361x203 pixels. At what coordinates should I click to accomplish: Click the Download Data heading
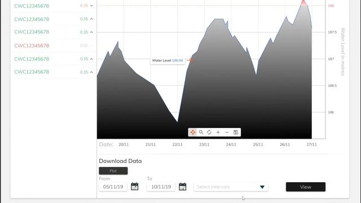tap(120, 161)
